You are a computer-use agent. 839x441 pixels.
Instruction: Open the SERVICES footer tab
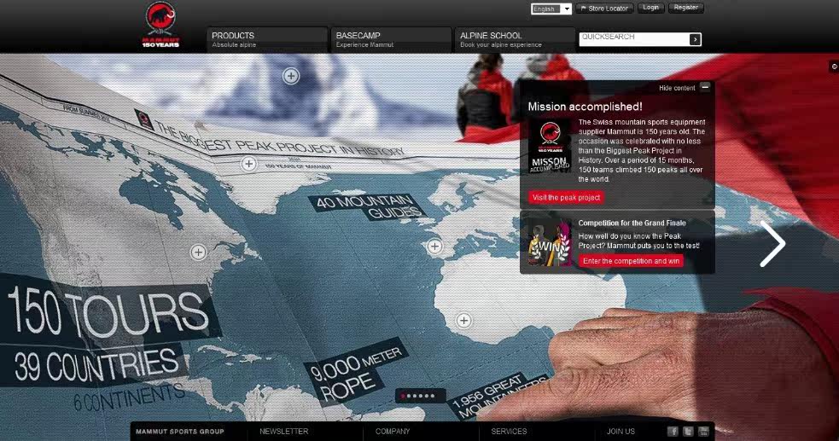509,432
